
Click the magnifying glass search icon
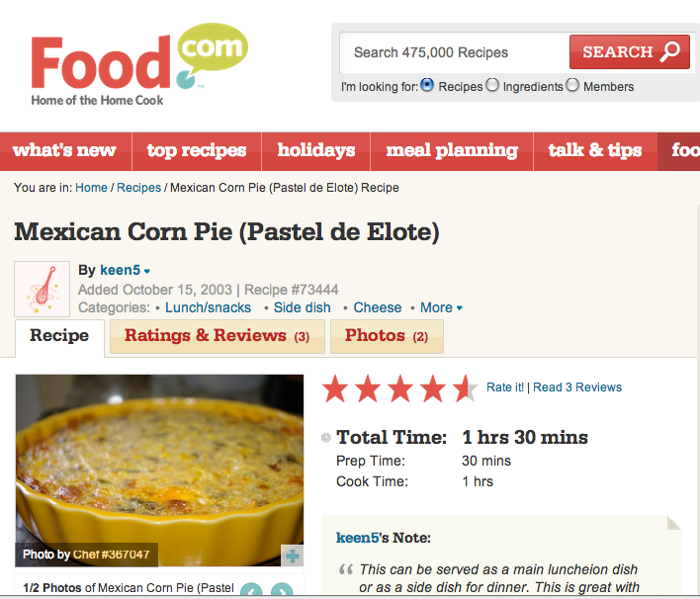671,51
